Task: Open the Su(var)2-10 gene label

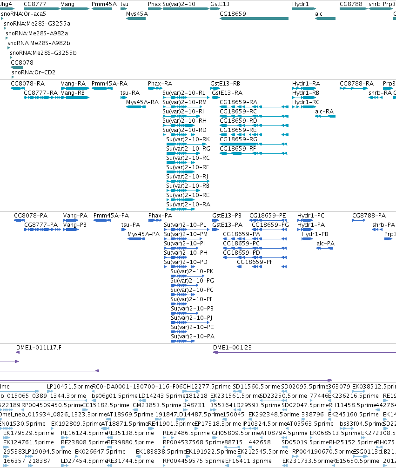Action: point(179,4)
